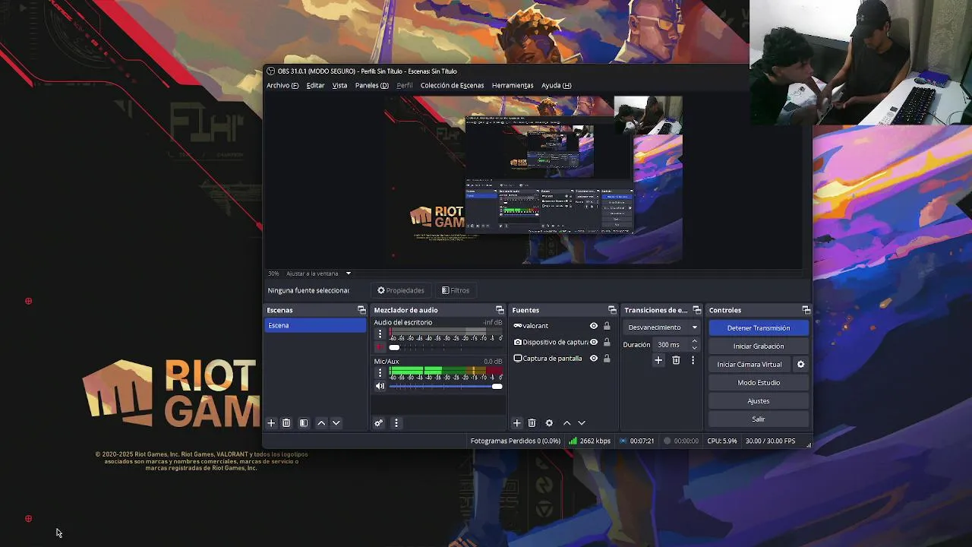Hide the Dispositivo de captura source
972x547 pixels.
tap(594, 343)
